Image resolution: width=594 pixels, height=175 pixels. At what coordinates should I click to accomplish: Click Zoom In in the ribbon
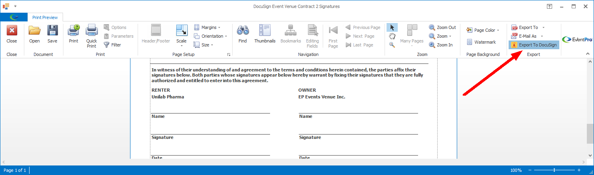441,45
